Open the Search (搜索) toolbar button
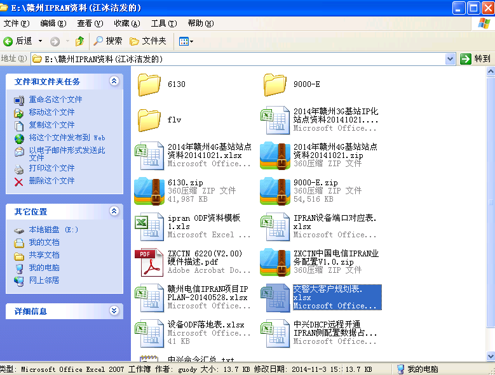Image resolution: width=495 pixels, height=375 pixels. 108,41
